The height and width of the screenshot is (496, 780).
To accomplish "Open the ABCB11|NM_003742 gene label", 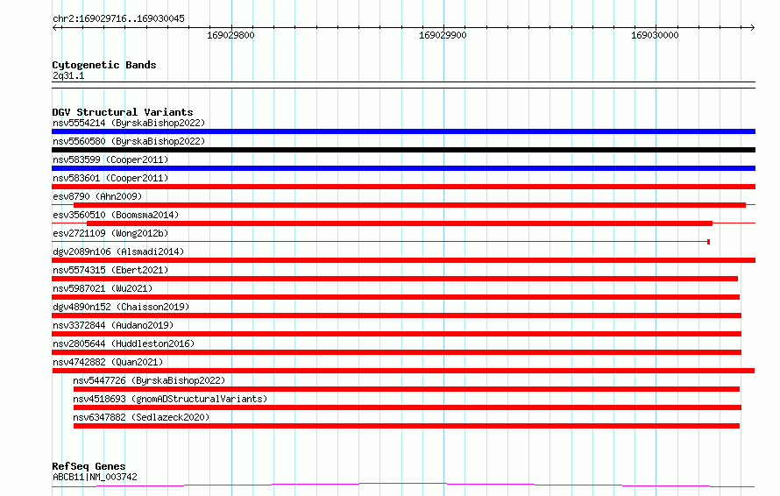I will 95,477.
